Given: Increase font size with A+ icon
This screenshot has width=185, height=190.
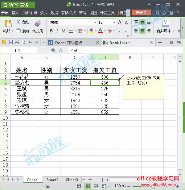Looking at the screenshot, I should click(120, 23).
